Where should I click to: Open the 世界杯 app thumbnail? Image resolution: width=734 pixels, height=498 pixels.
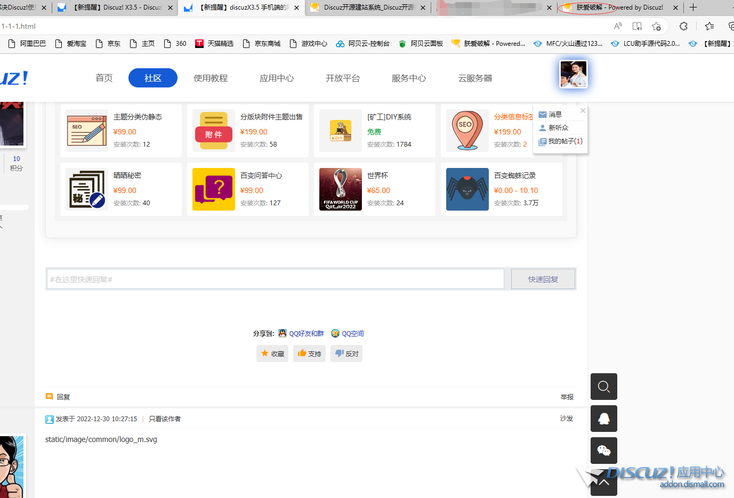(x=340, y=189)
